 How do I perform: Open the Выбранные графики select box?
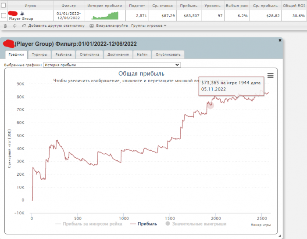click(x=112, y=65)
